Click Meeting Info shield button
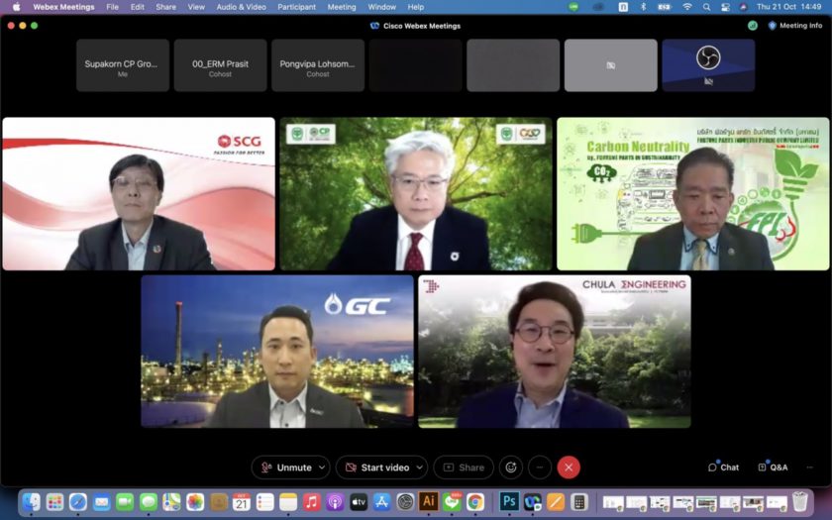Screen dimensions: 832x520 (x=794, y=26)
